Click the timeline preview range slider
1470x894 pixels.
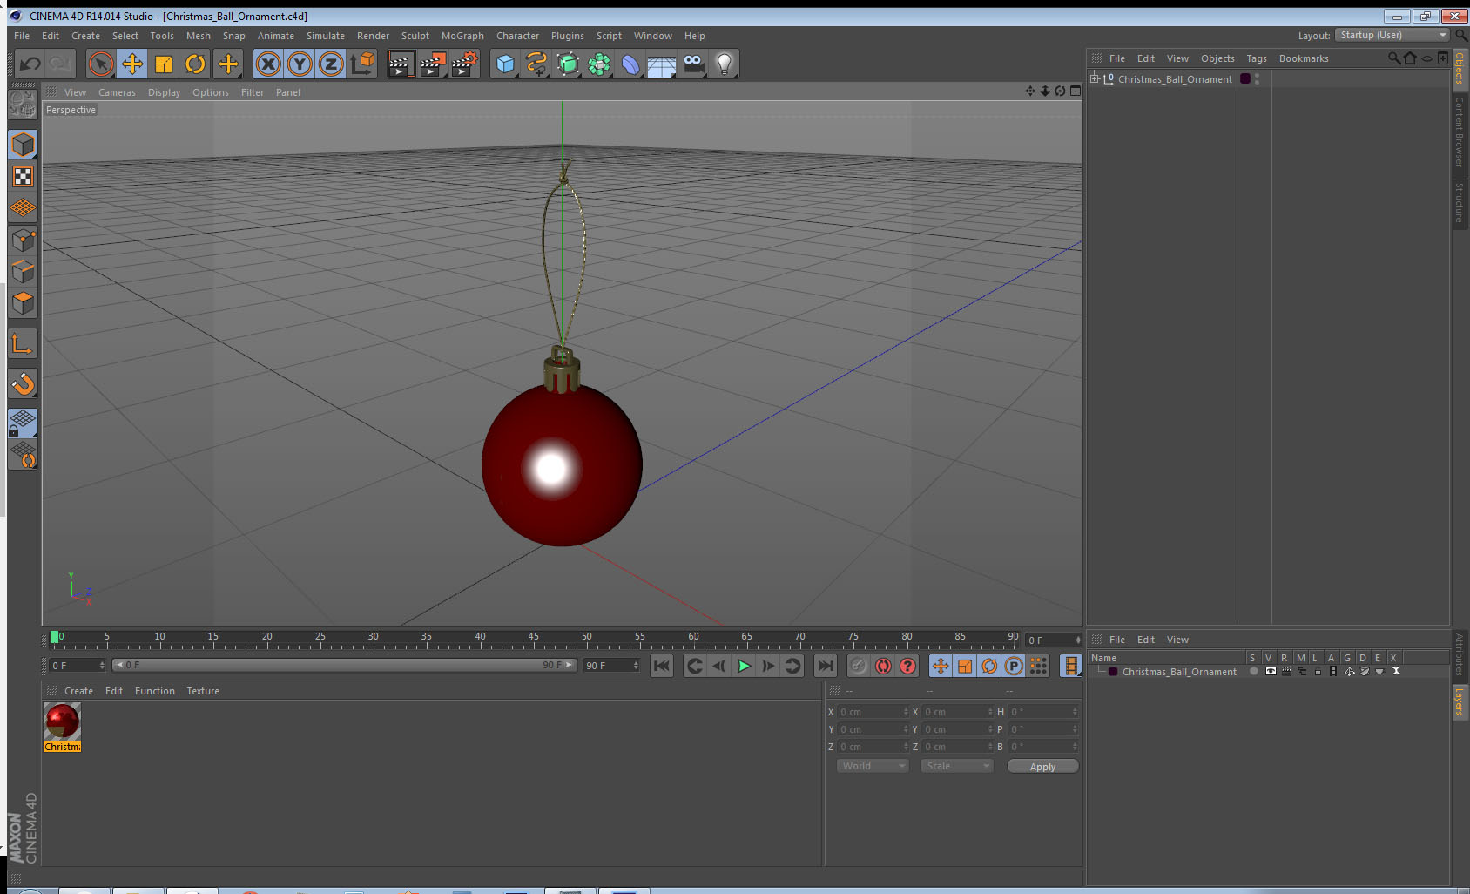click(345, 665)
